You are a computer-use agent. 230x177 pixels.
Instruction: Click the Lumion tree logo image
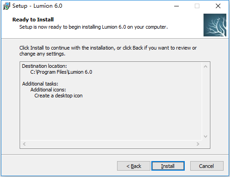point(215,25)
